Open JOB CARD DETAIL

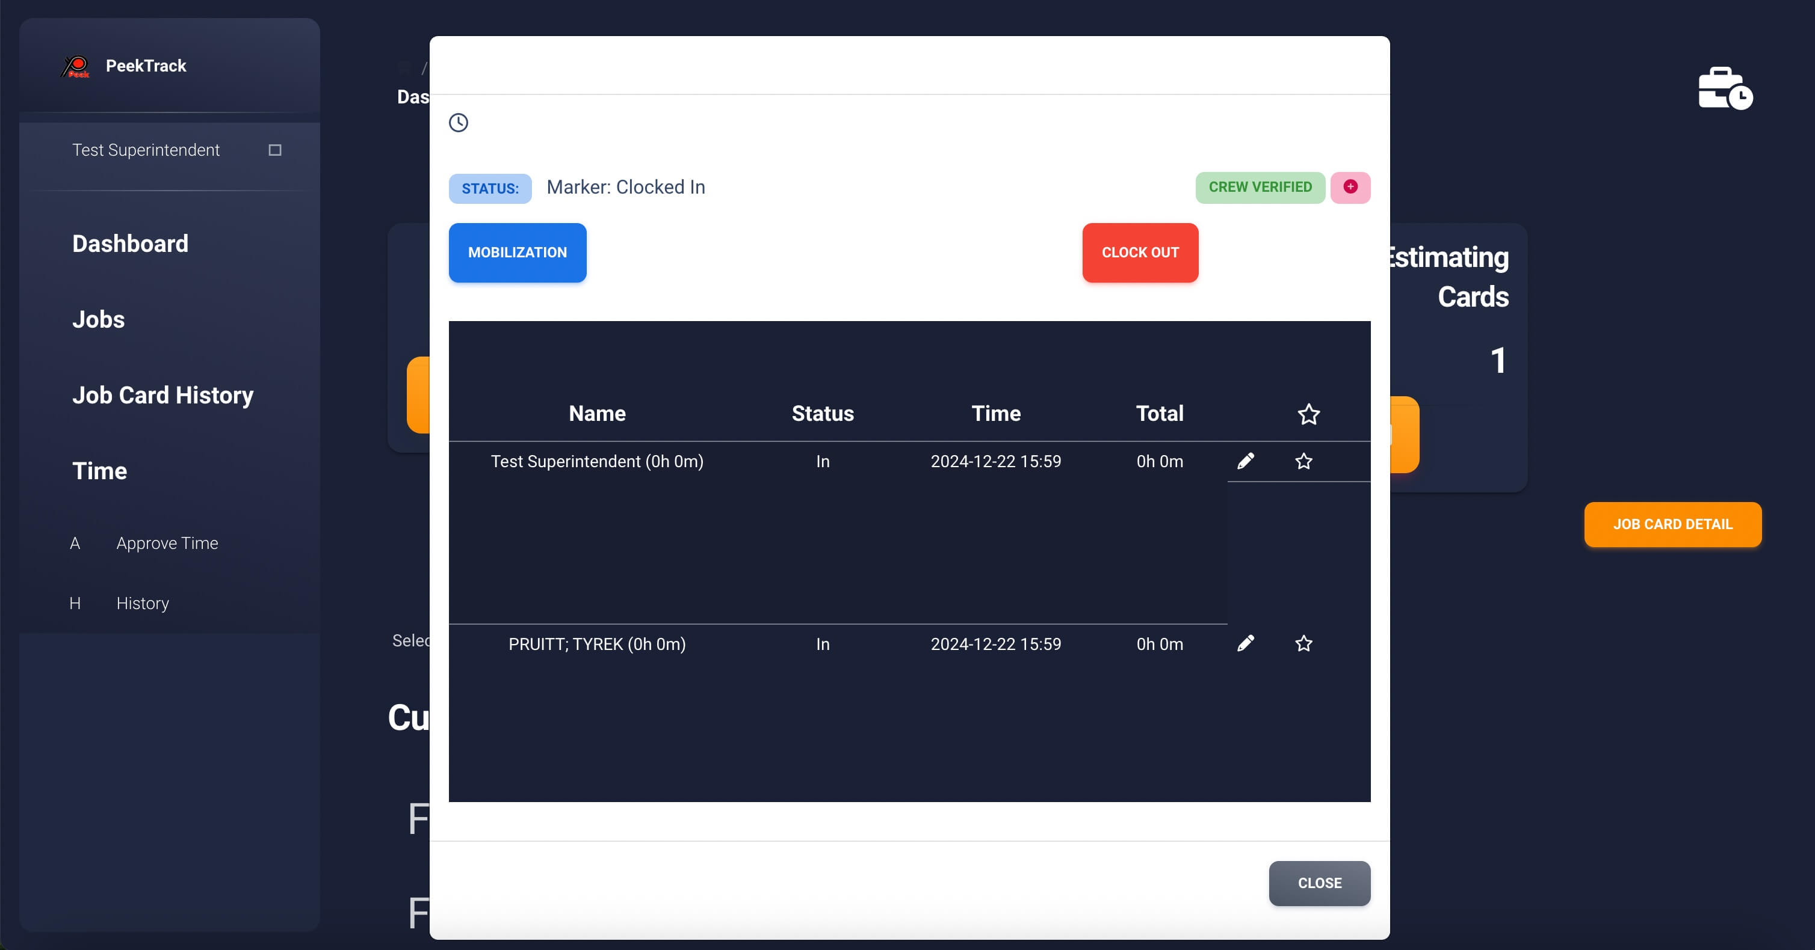click(x=1672, y=525)
